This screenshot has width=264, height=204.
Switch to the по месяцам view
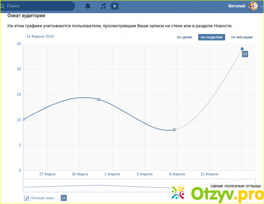[242, 37]
